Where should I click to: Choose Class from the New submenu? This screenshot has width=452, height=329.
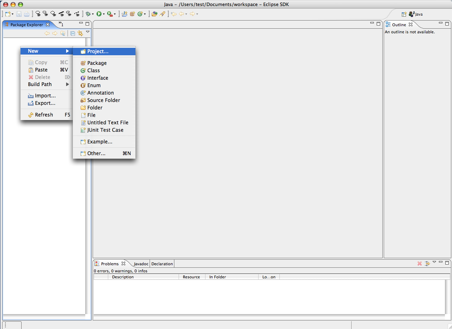(104, 70)
